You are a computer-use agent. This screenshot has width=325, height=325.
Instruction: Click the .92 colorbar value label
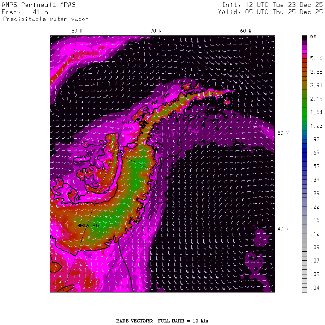tap(315, 139)
